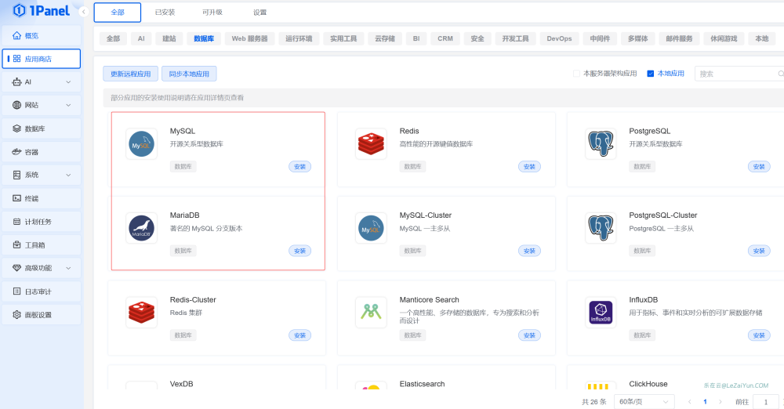Click the next page arrow

720,401
